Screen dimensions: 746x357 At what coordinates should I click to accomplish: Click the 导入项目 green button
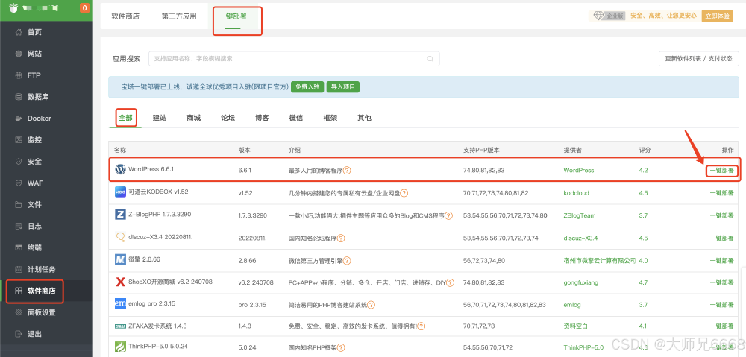343,87
